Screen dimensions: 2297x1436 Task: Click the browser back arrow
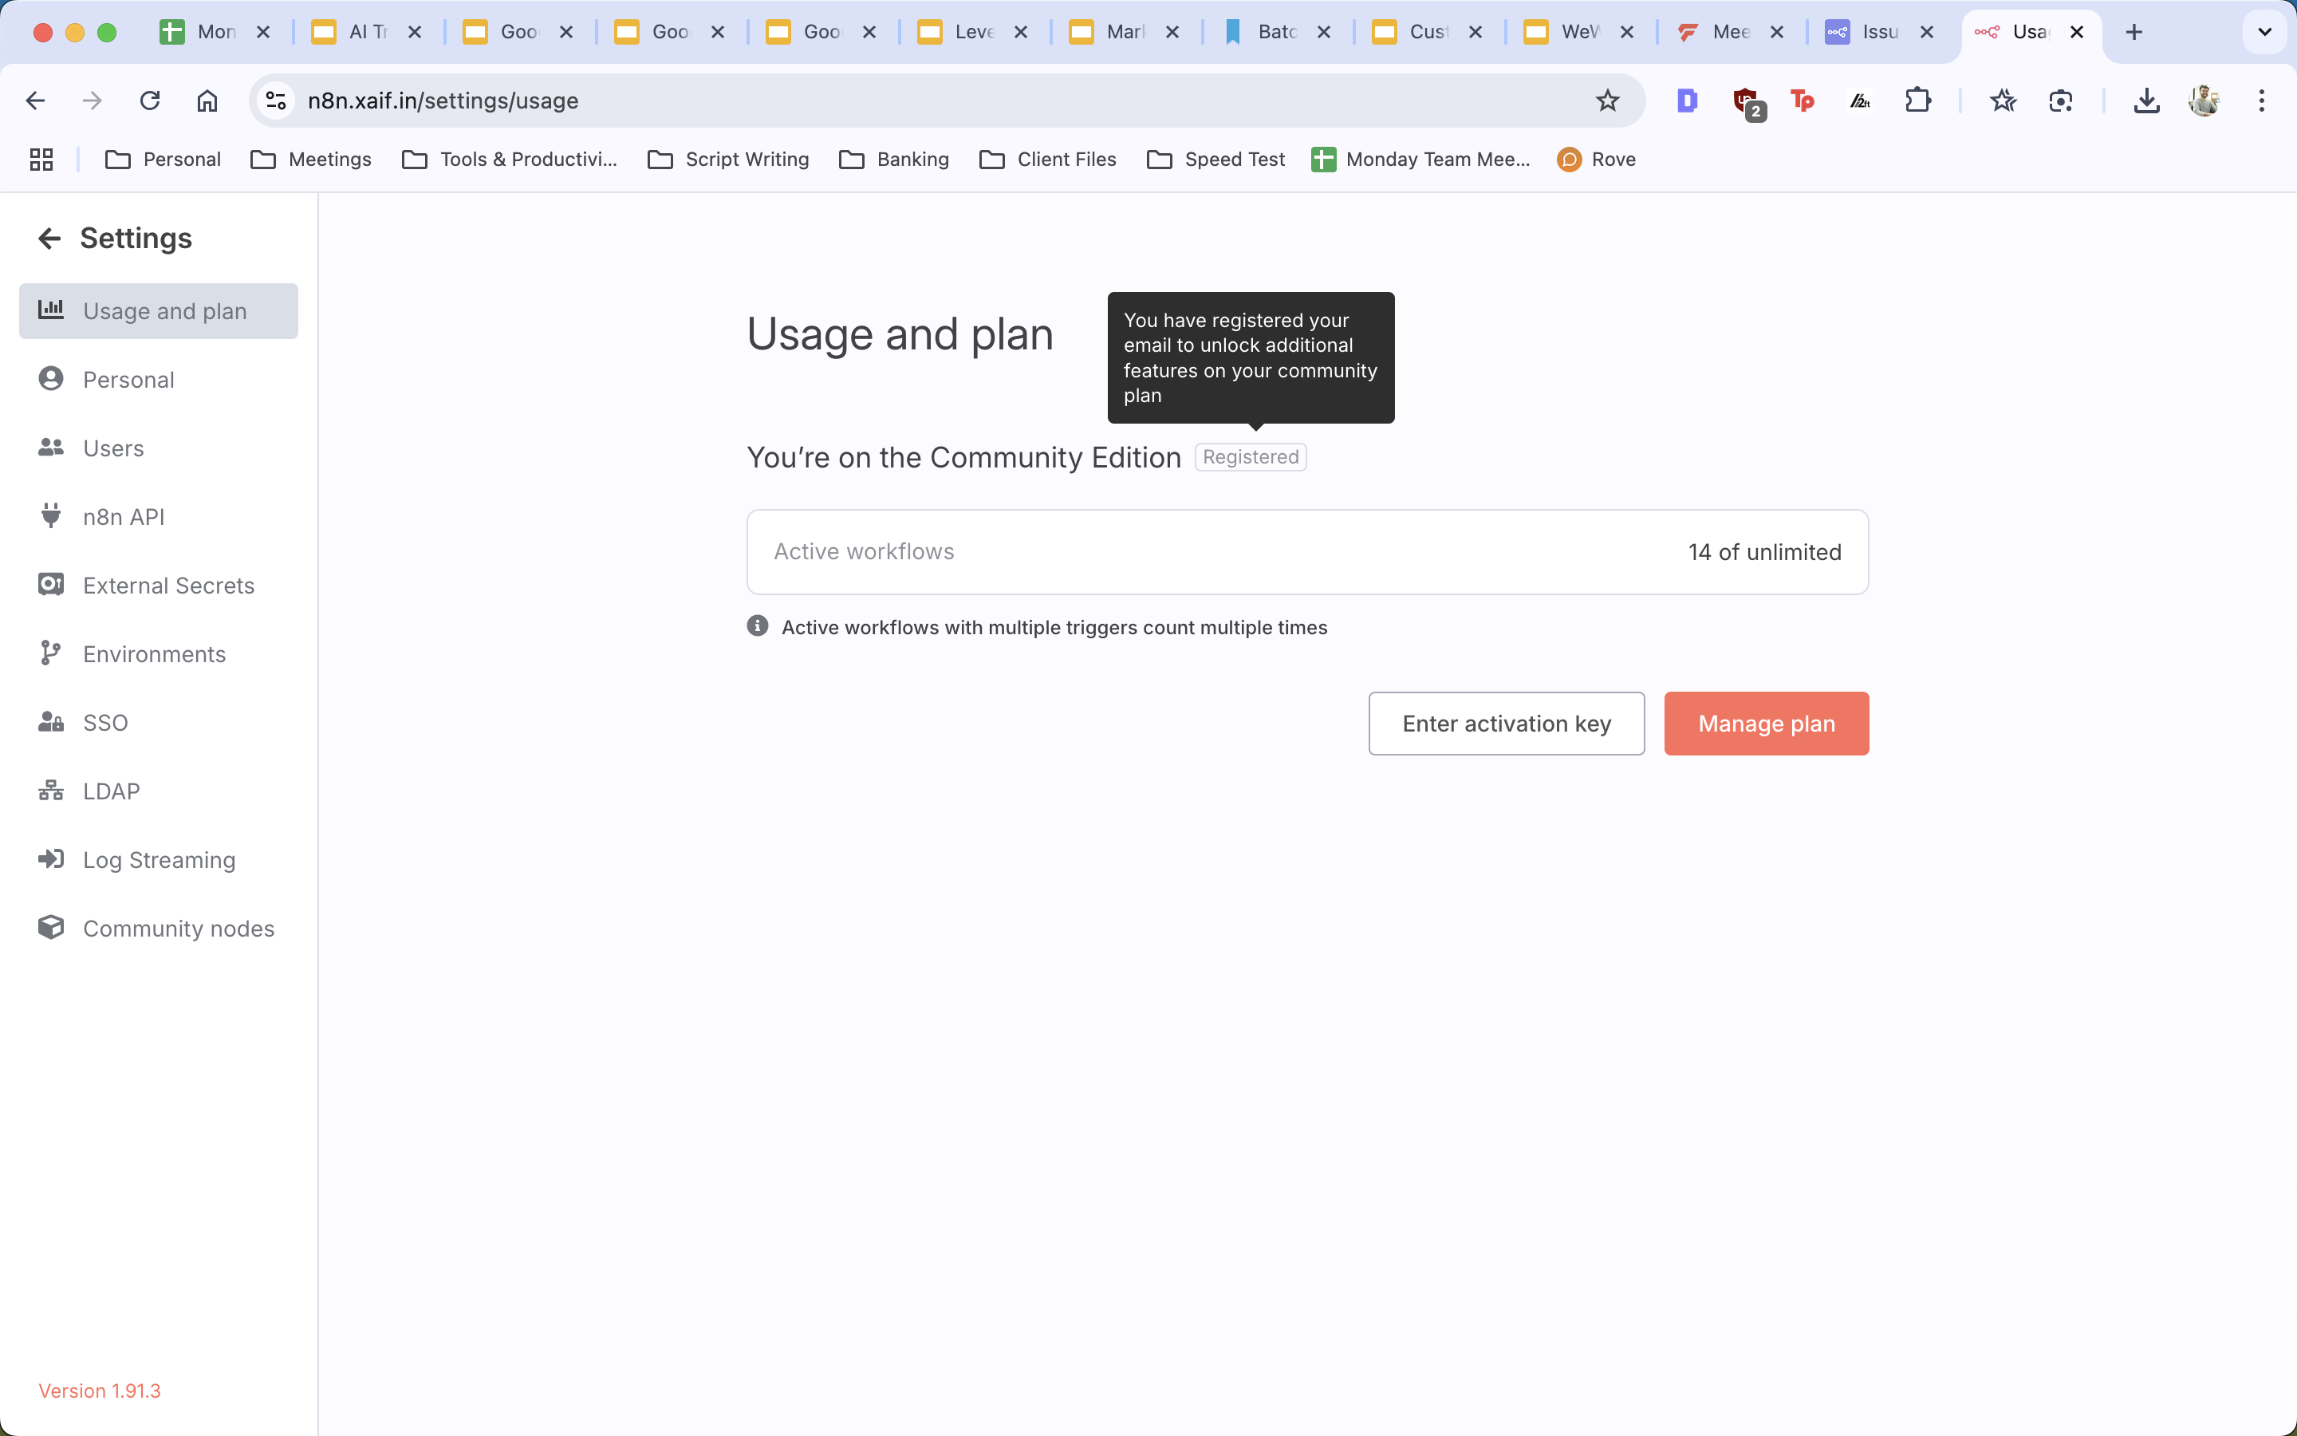tap(35, 101)
